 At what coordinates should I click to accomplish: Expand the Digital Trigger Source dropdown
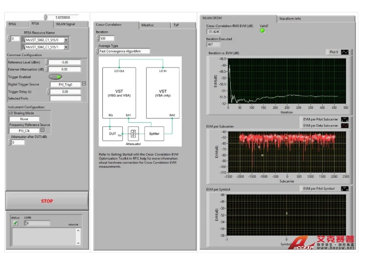(x=84, y=84)
